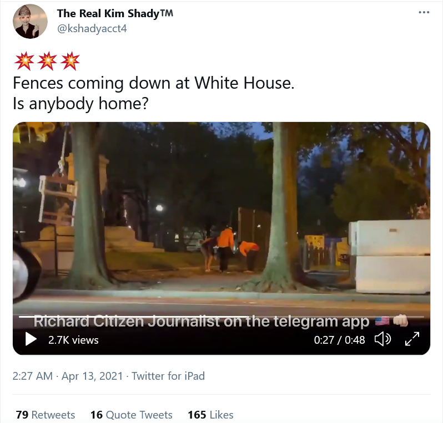View the 16 Quote Tweets list
The image size is (443, 423).
[x=132, y=415]
